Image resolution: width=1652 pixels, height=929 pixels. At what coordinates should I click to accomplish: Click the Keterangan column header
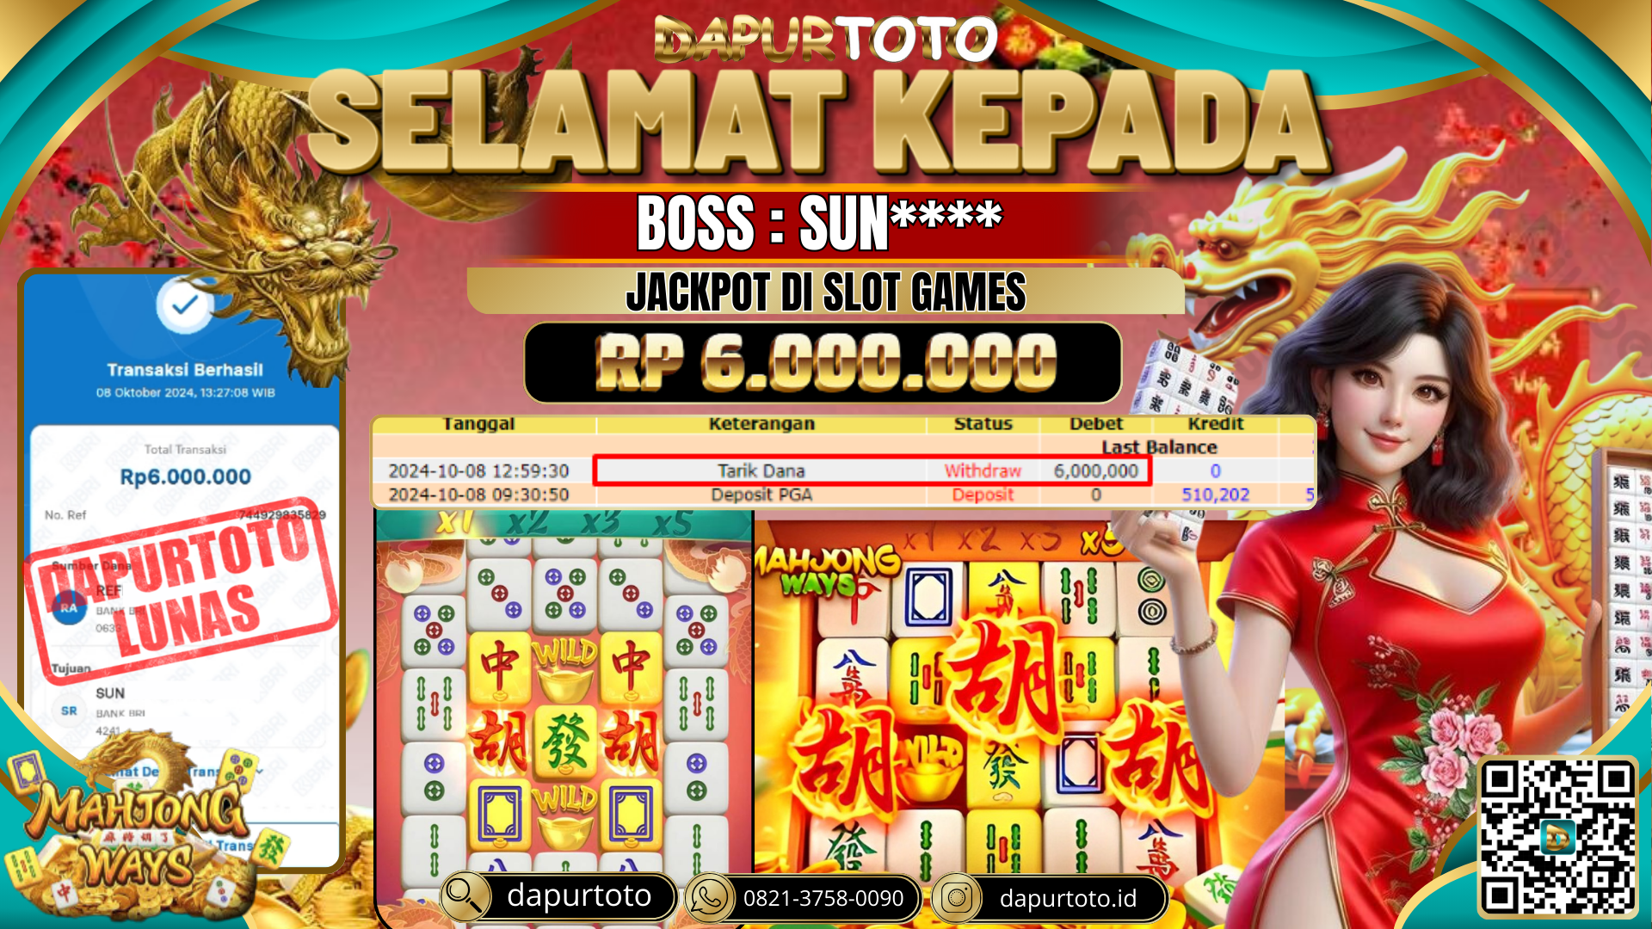(761, 424)
